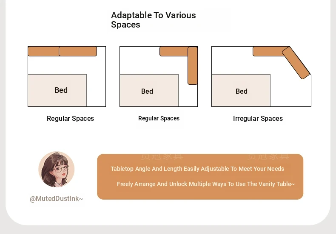Click the right straight desk segment, first diagram
Viewport: 336px width, 234px height.
(x=78, y=51)
